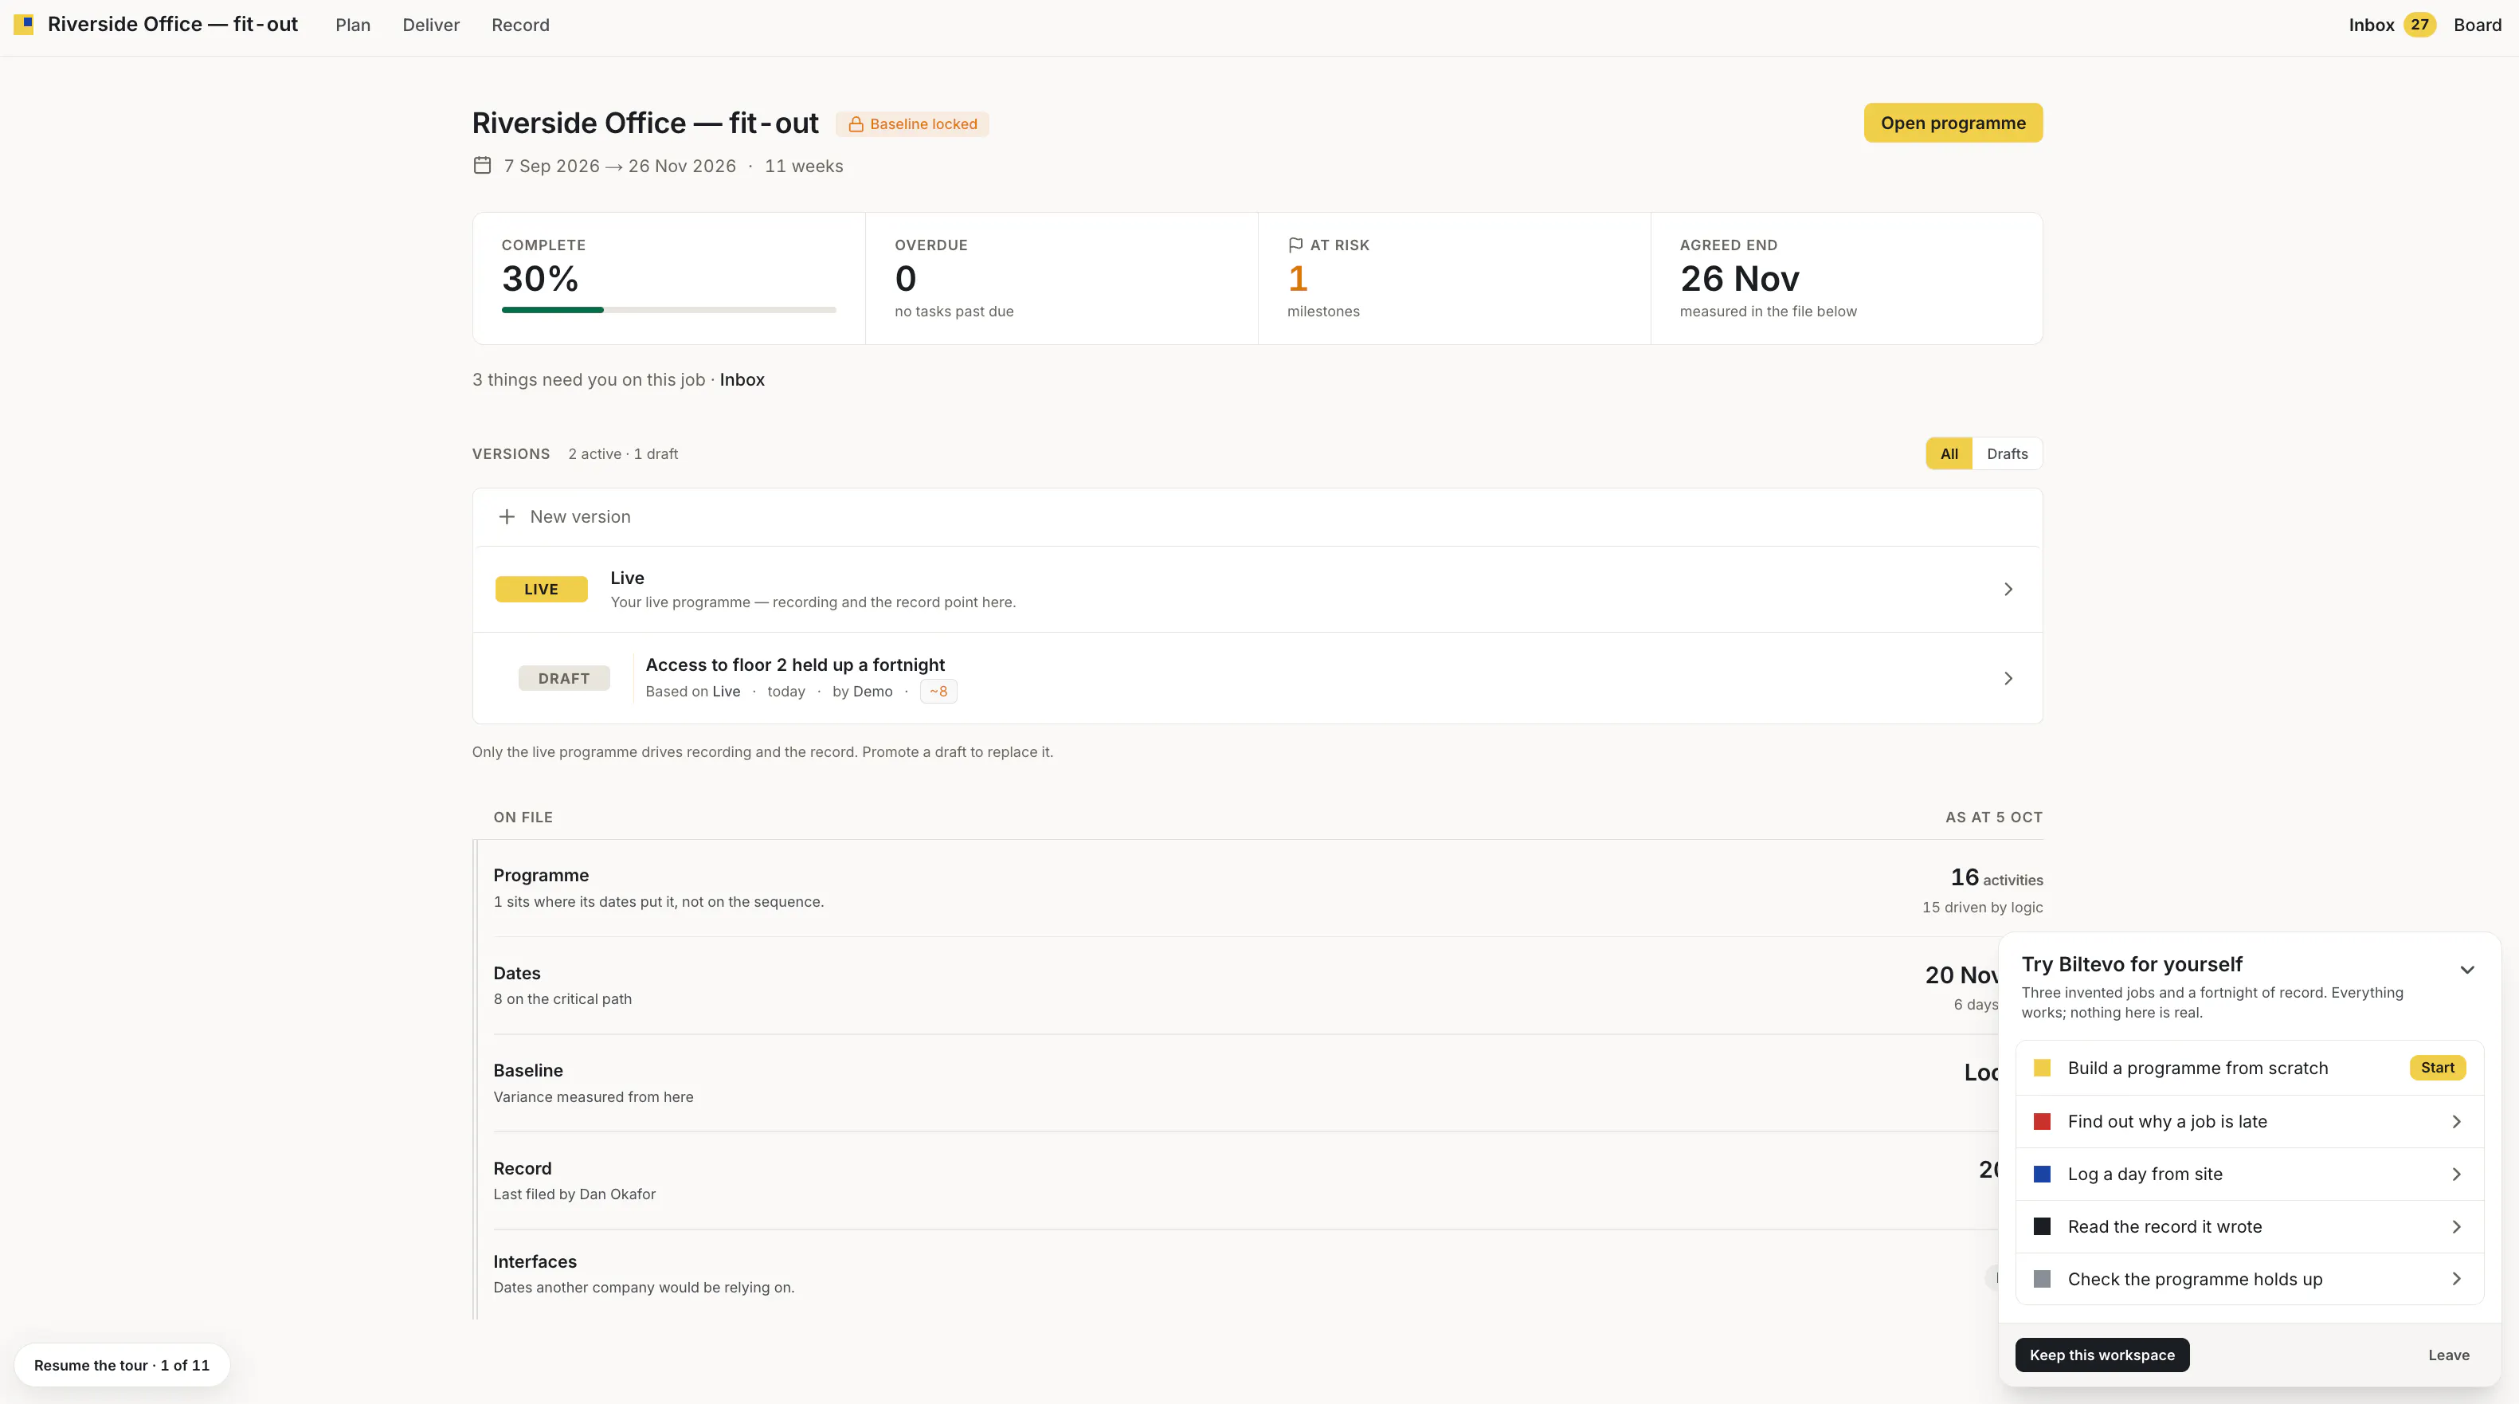Screen dimensions: 2519x1404
Task: Click the flag icon next to AT RISK
Action: coord(1295,245)
